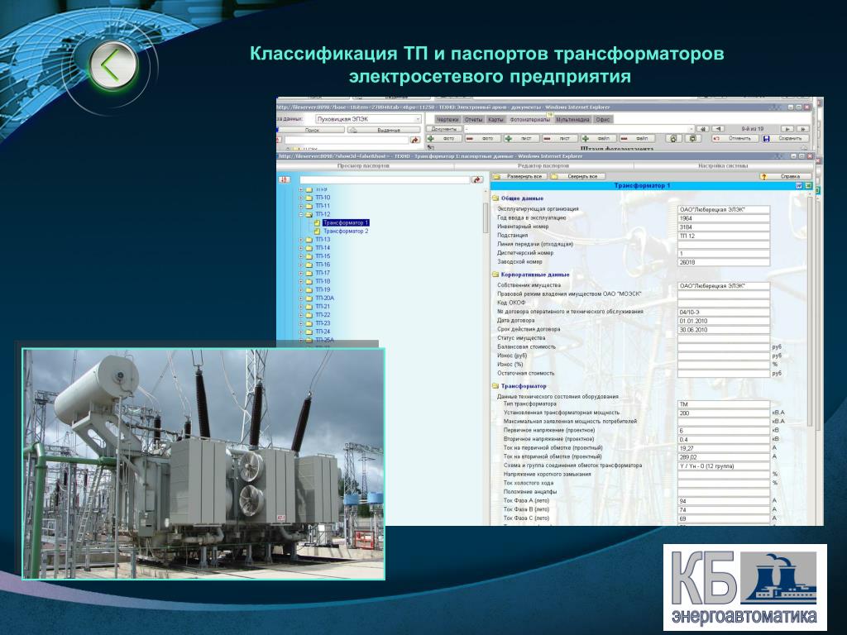Open the document selection dropdown next to Документы
Viewport: 847px width, 635px height.
[x=579, y=129]
